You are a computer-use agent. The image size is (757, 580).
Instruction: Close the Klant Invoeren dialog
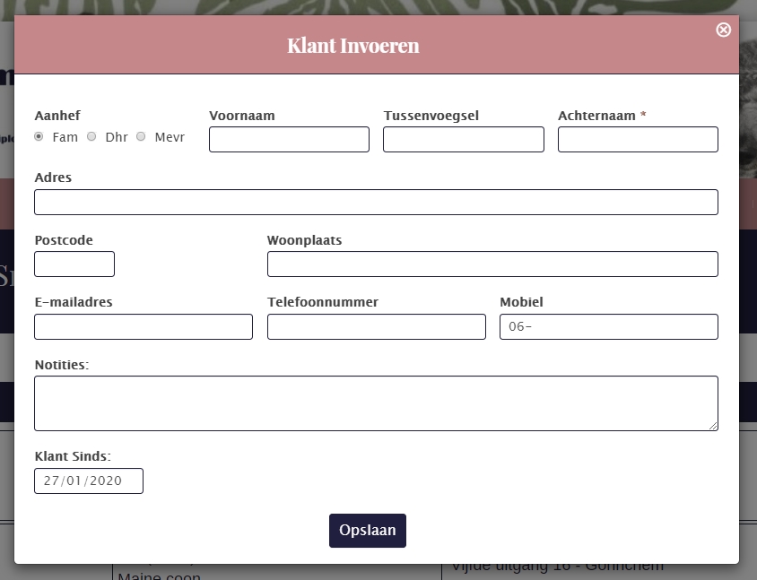pyautogui.click(x=723, y=30)
